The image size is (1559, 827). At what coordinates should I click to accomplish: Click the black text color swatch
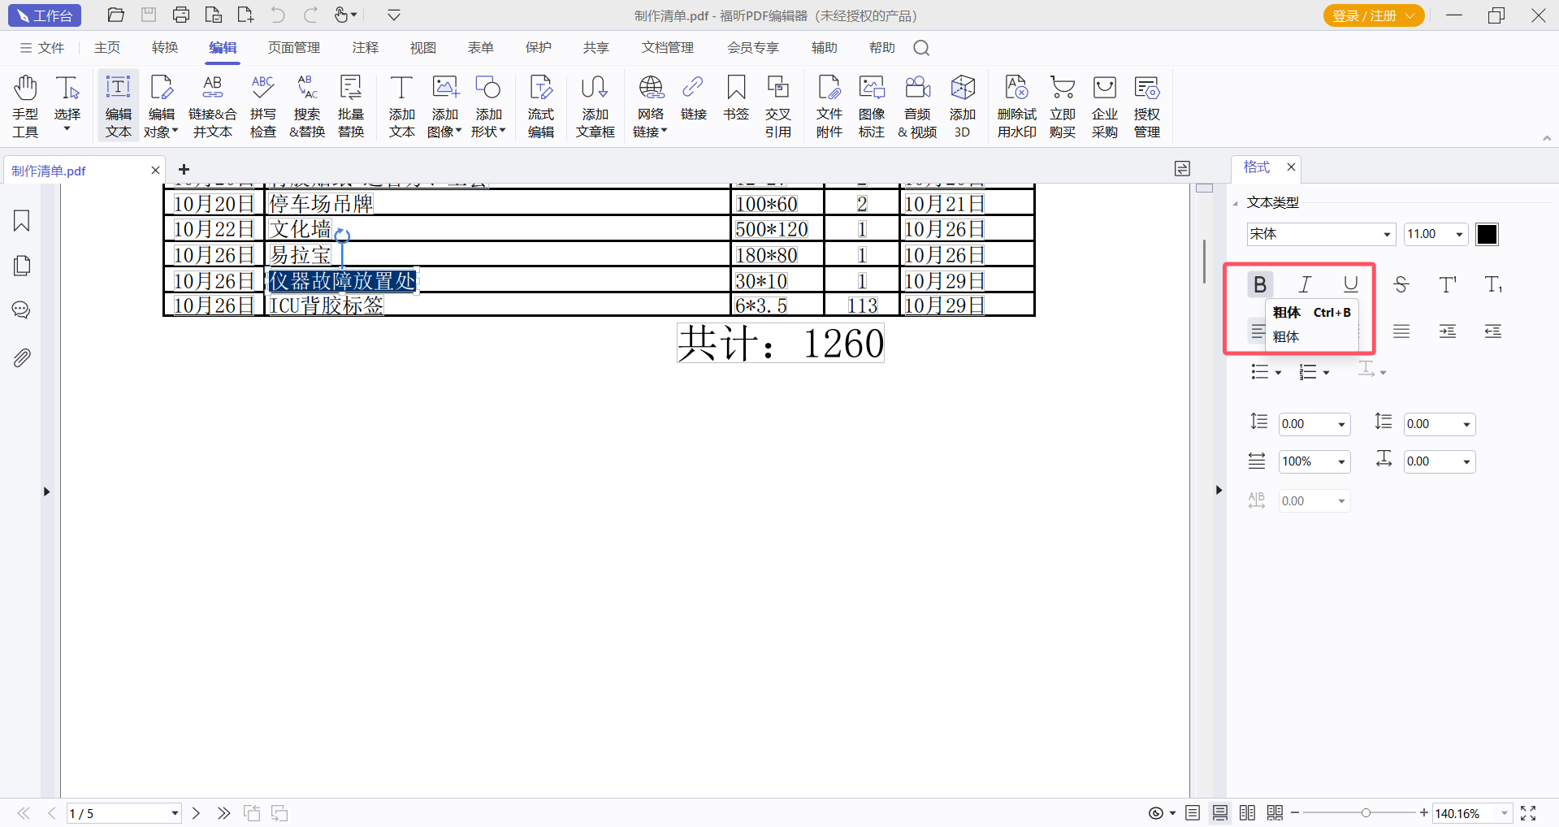pos(1487,235)
